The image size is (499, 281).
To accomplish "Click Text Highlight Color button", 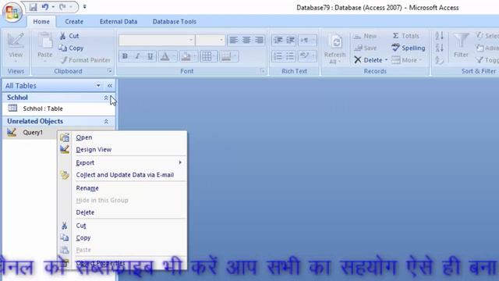I will [x=305, y=56].
